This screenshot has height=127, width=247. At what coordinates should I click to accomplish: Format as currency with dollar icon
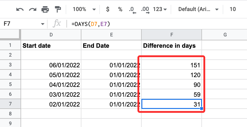pos(107,9)
